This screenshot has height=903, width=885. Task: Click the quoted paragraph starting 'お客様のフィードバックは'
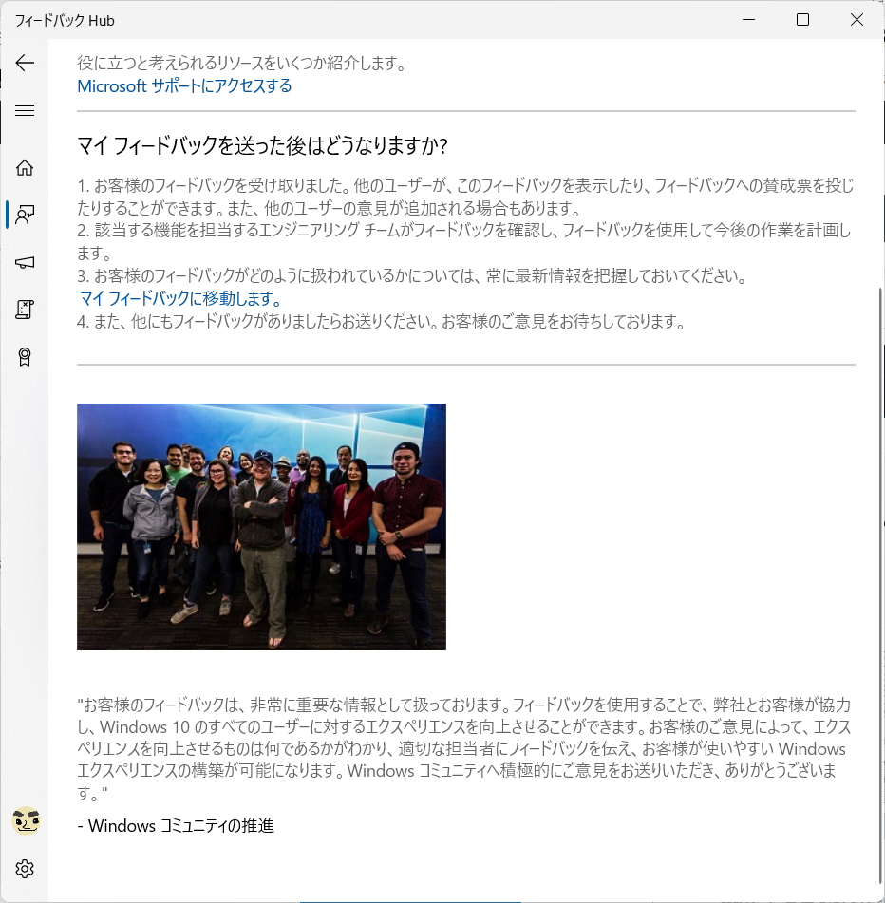point(464,748)
